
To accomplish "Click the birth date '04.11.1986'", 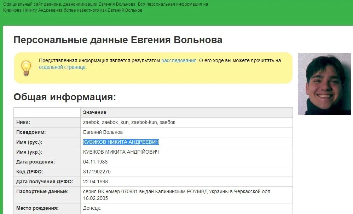I will 95,162.
